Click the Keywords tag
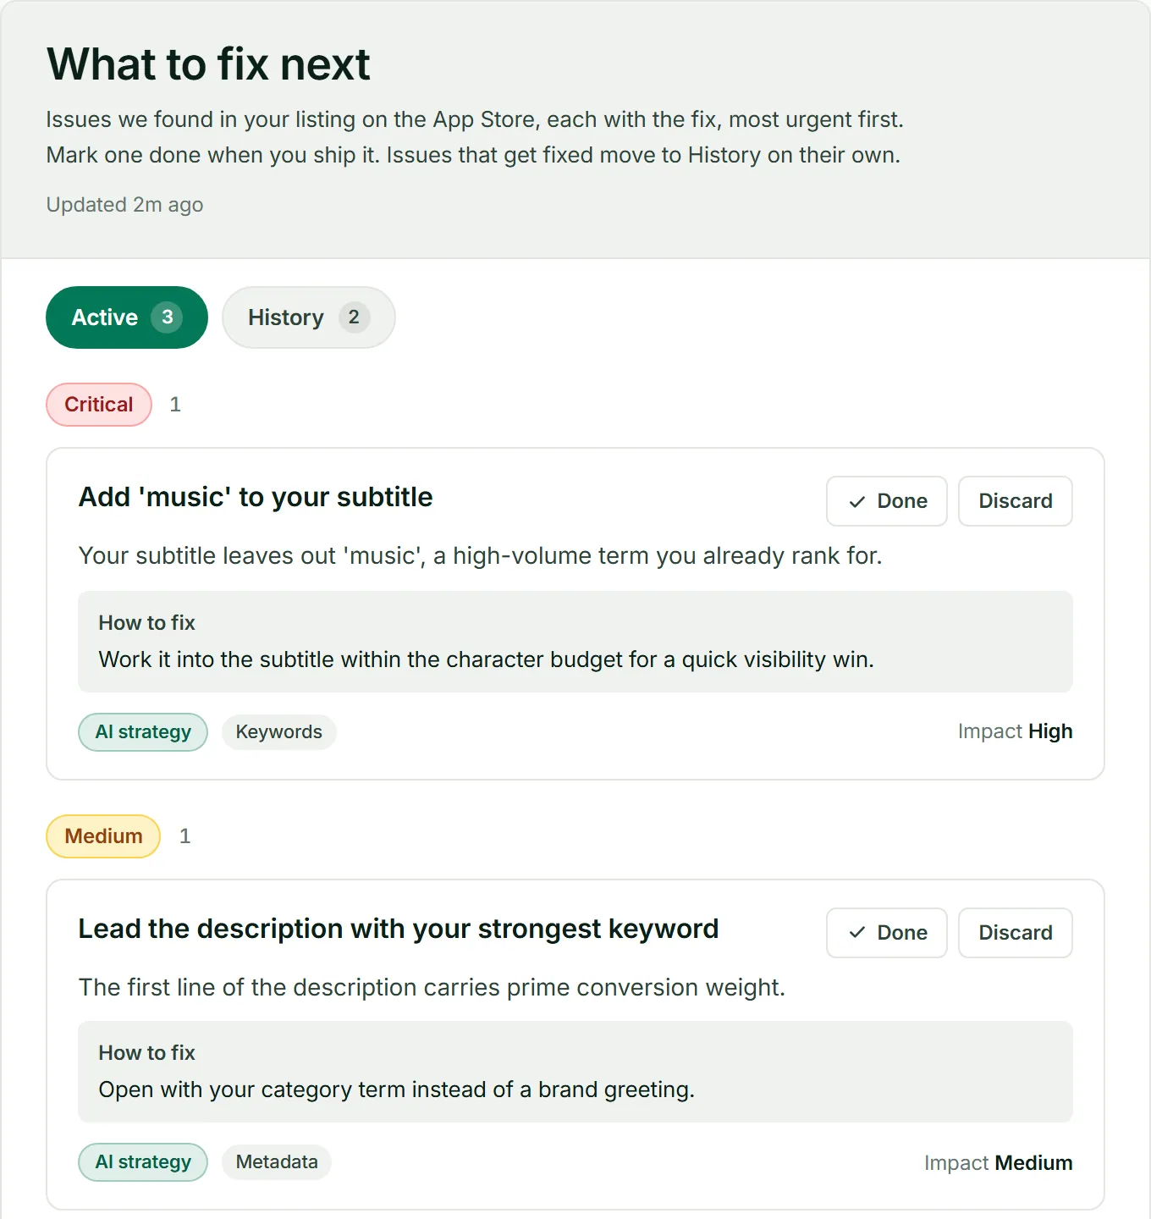This screenshot has height=1219, width=1151. pyautogui.click(x=278, y=732)
